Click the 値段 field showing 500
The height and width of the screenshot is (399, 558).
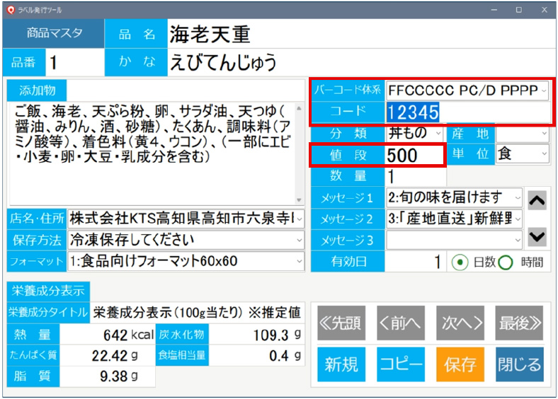(414, 155)
